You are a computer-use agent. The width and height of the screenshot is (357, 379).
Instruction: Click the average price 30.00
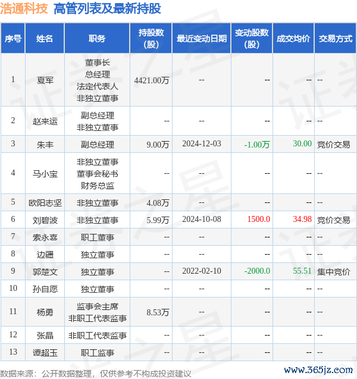pyautogui.click(x=302, y=143)
